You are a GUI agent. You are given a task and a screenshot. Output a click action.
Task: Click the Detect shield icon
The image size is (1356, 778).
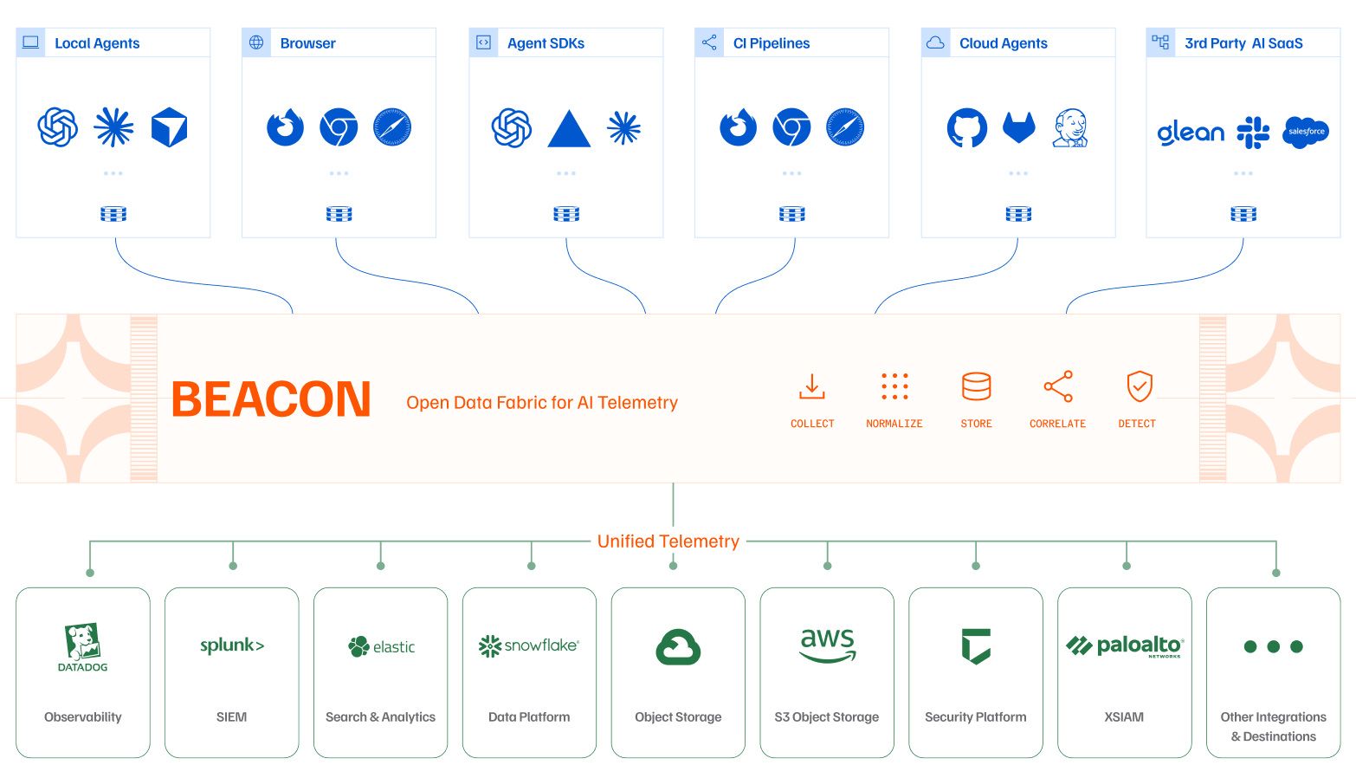tap(1140, 386)
